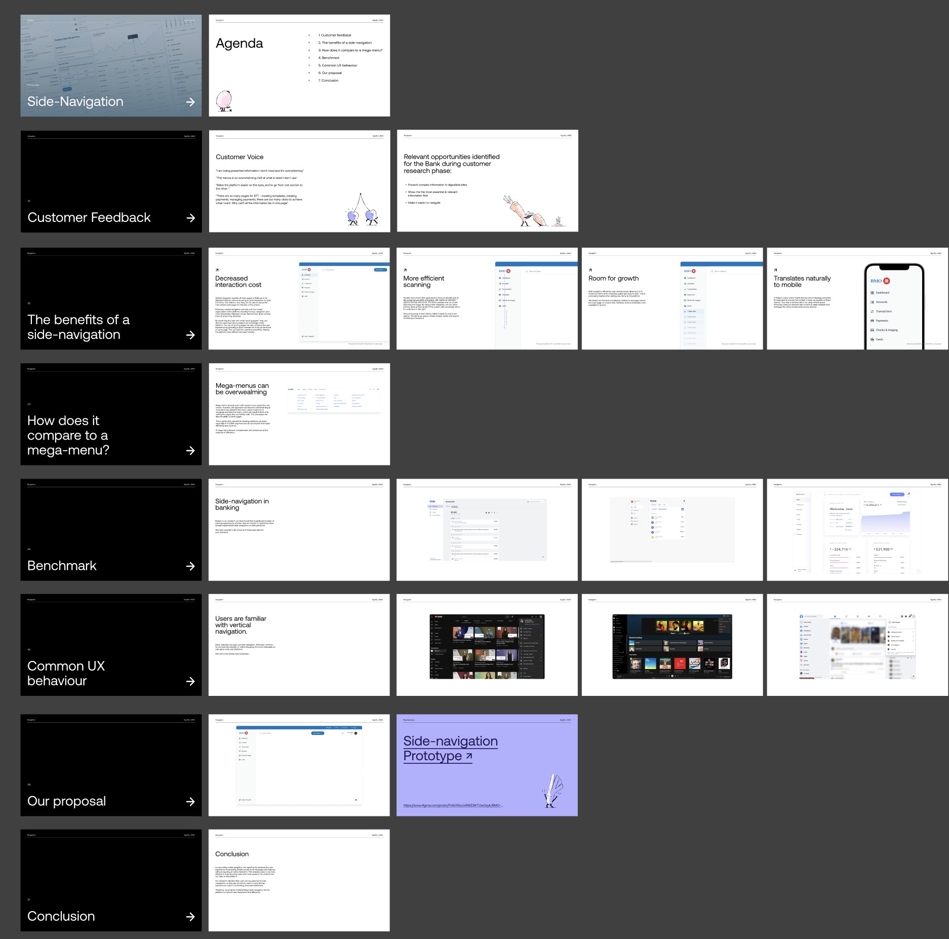
Task: Select the BMO side-navigation proposal mockup slide
Action: 299,765
